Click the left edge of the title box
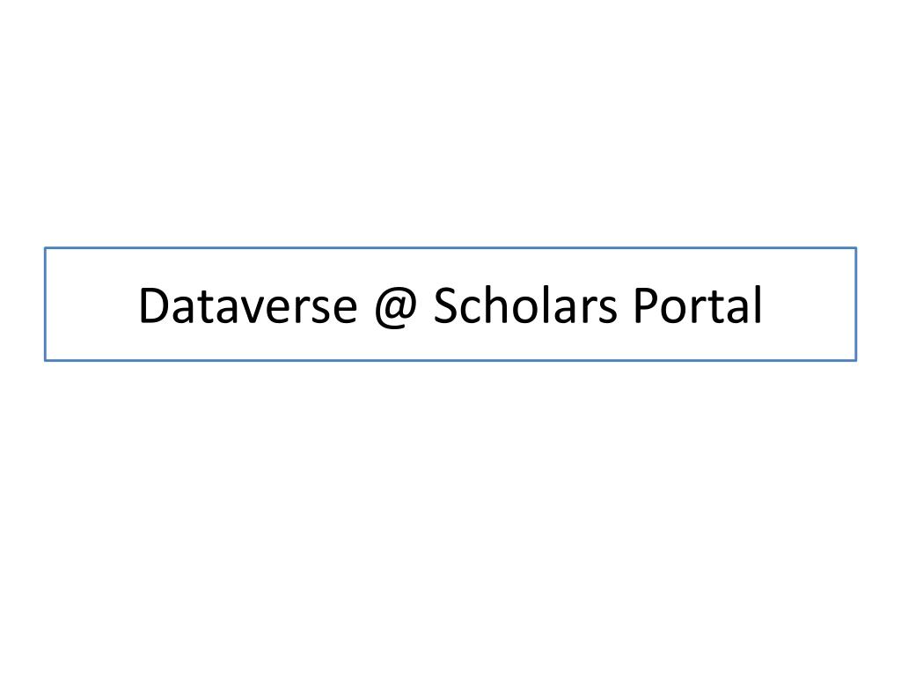Image resolution: width=901 pixels, height=676 pixels. pos(46,304)
